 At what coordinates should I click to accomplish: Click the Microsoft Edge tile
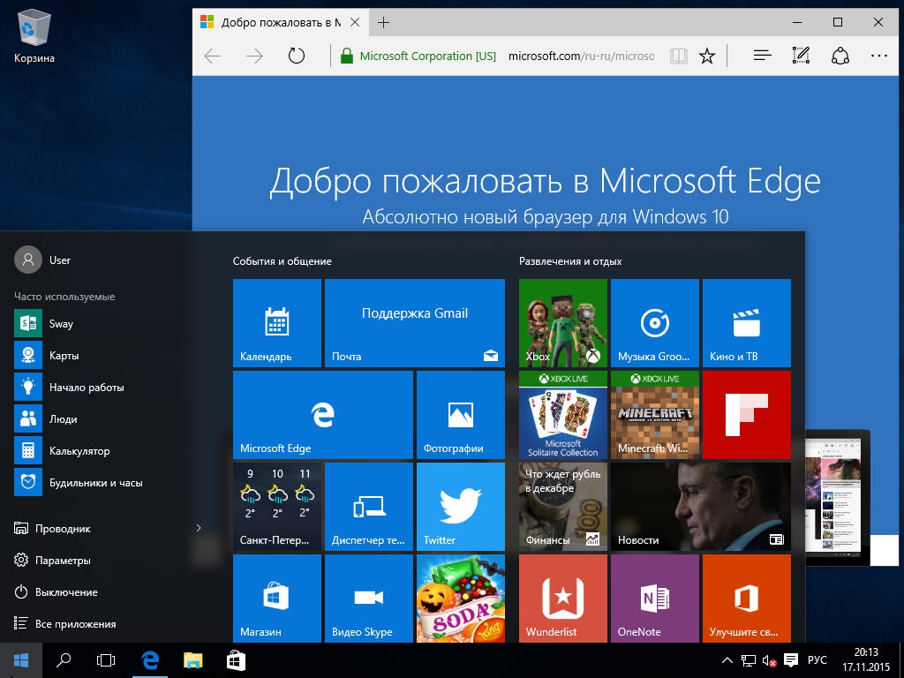point(323,415)
